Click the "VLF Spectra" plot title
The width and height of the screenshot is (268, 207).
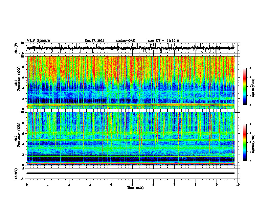coord(38,41)
